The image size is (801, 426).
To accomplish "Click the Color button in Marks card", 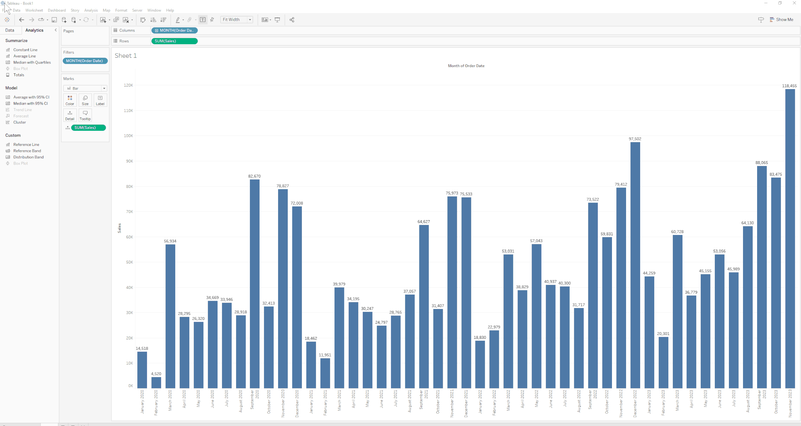I will click(x=70, y=100).
